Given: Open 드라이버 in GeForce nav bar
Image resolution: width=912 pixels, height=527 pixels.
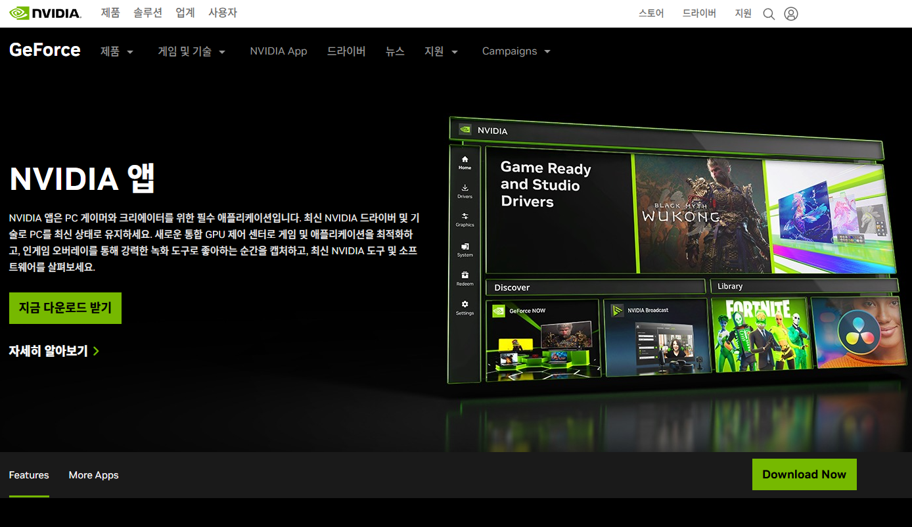Looking at the screenshot, I should [346, 51].
